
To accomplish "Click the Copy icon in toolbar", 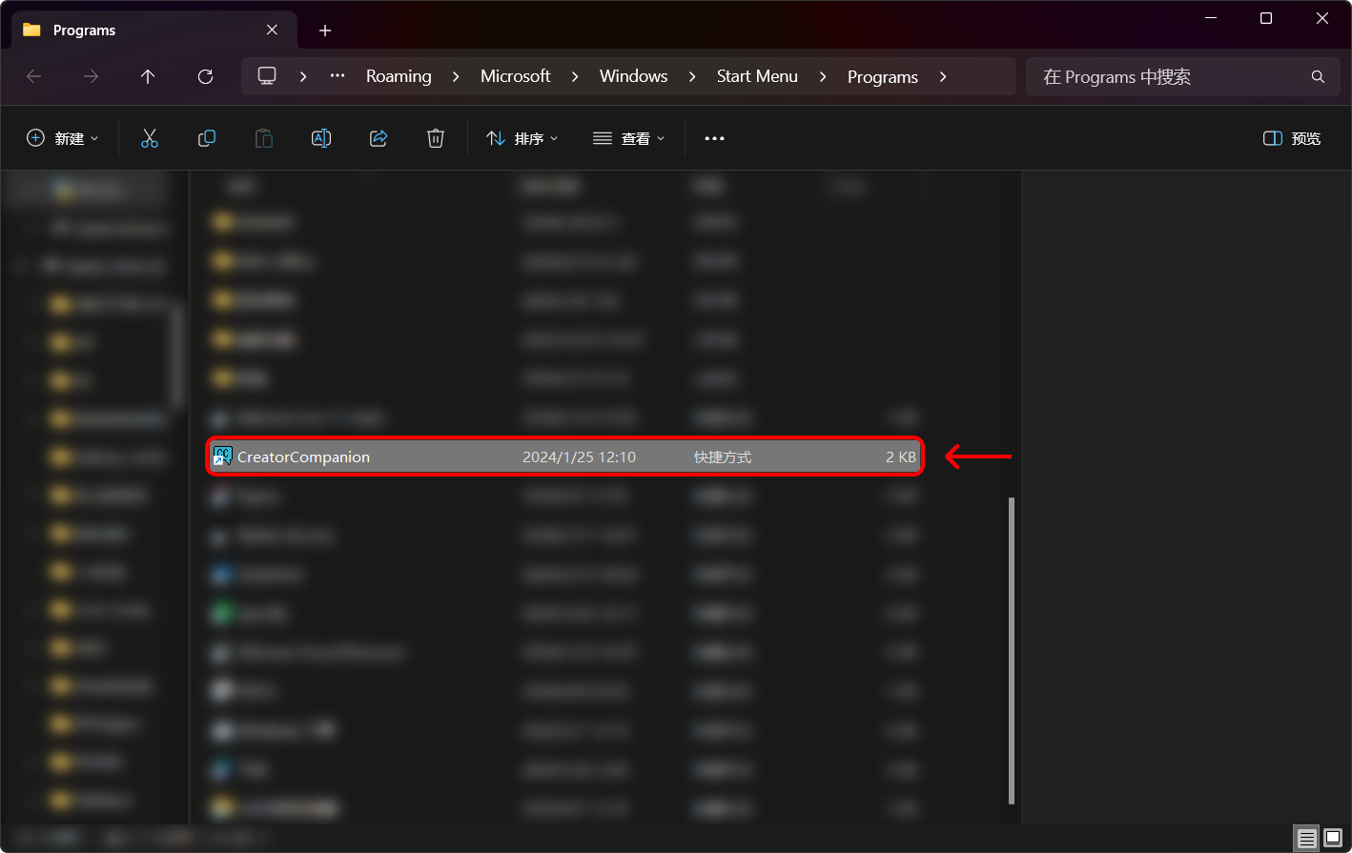I will 207,138.
